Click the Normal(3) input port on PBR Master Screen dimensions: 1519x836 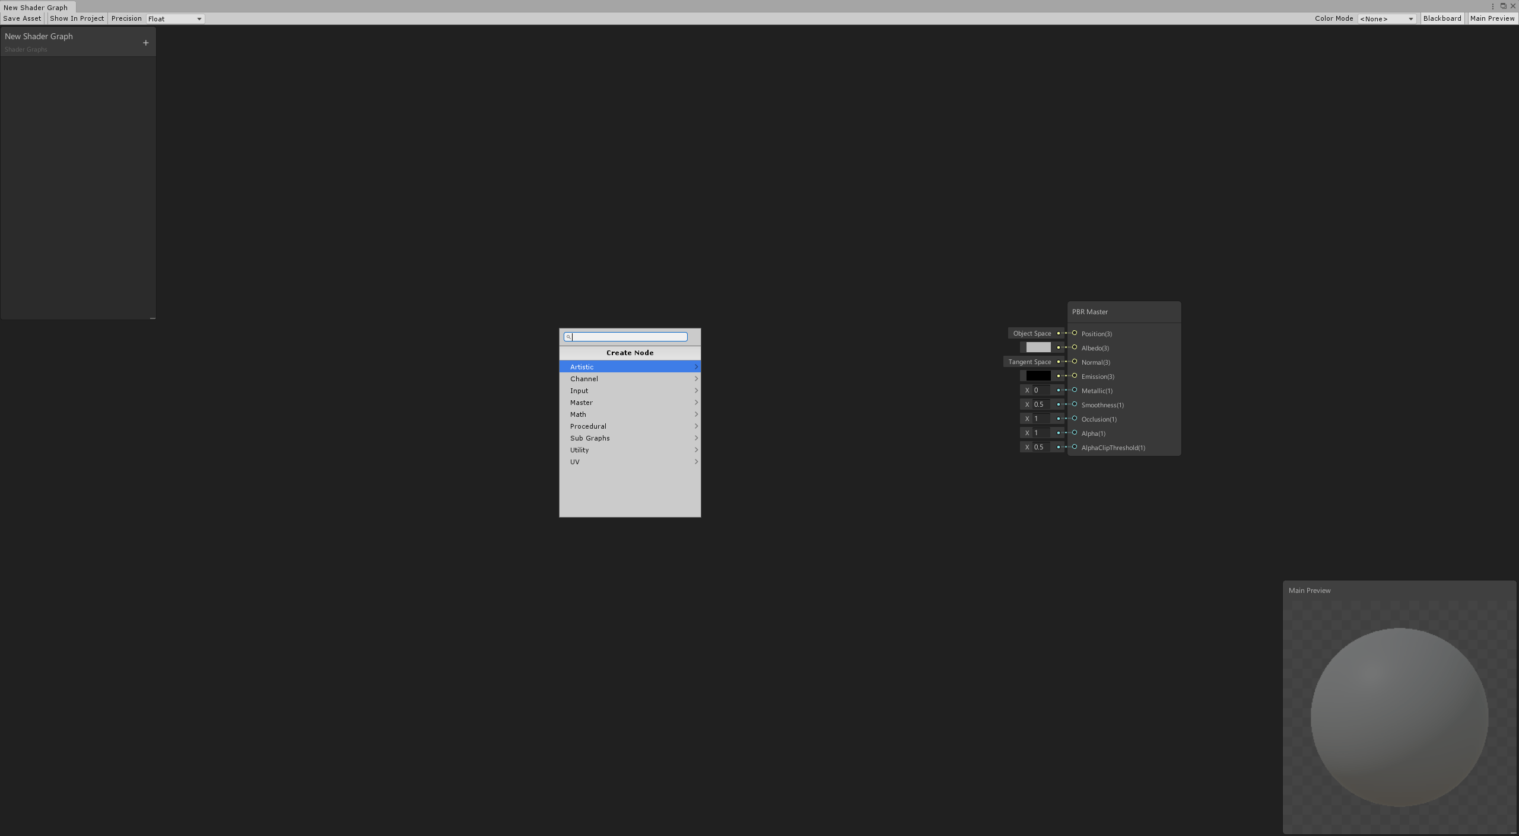click(1075, 362)
